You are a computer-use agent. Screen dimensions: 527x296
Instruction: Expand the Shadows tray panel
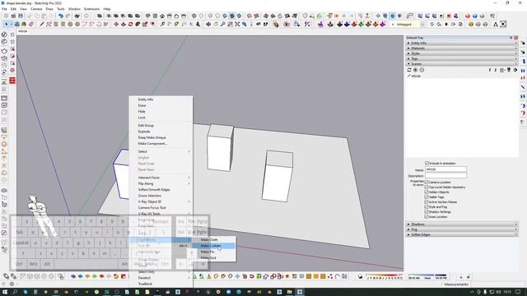(x=462, y=224)
